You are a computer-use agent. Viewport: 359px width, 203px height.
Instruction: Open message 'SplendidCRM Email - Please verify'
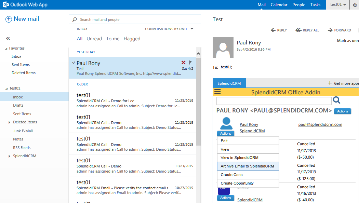point(132,187)
